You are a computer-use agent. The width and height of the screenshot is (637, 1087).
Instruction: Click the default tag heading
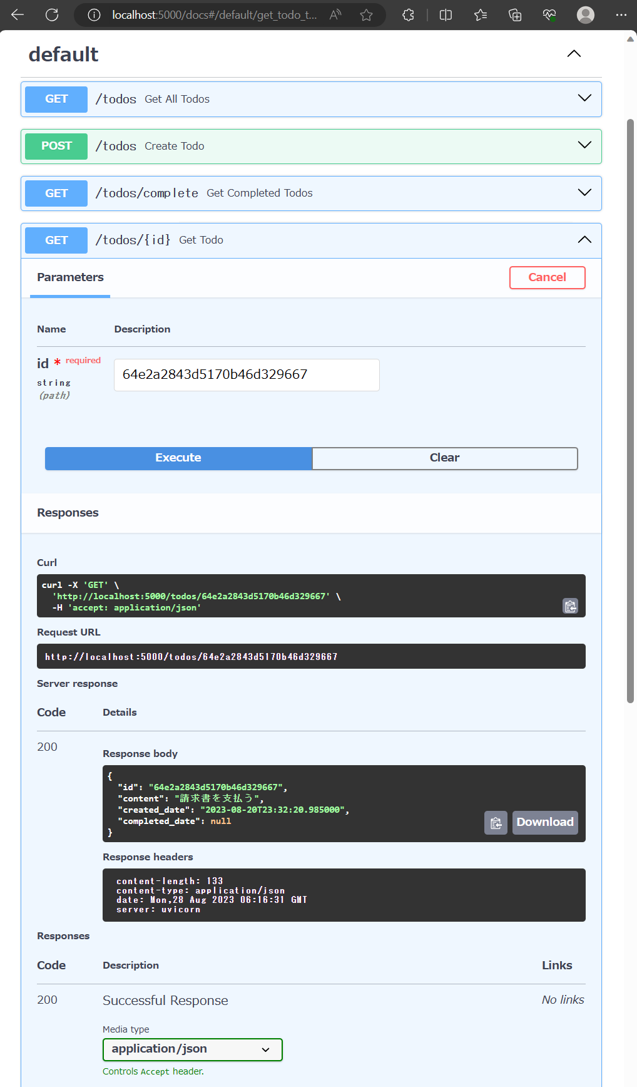pyautogui.click(x=63, y=54)
